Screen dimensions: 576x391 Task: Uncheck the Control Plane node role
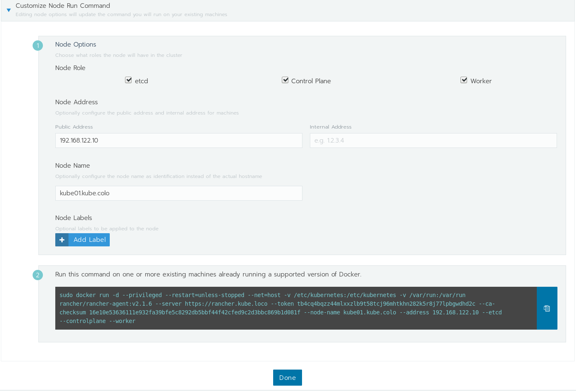coord(285,80)
